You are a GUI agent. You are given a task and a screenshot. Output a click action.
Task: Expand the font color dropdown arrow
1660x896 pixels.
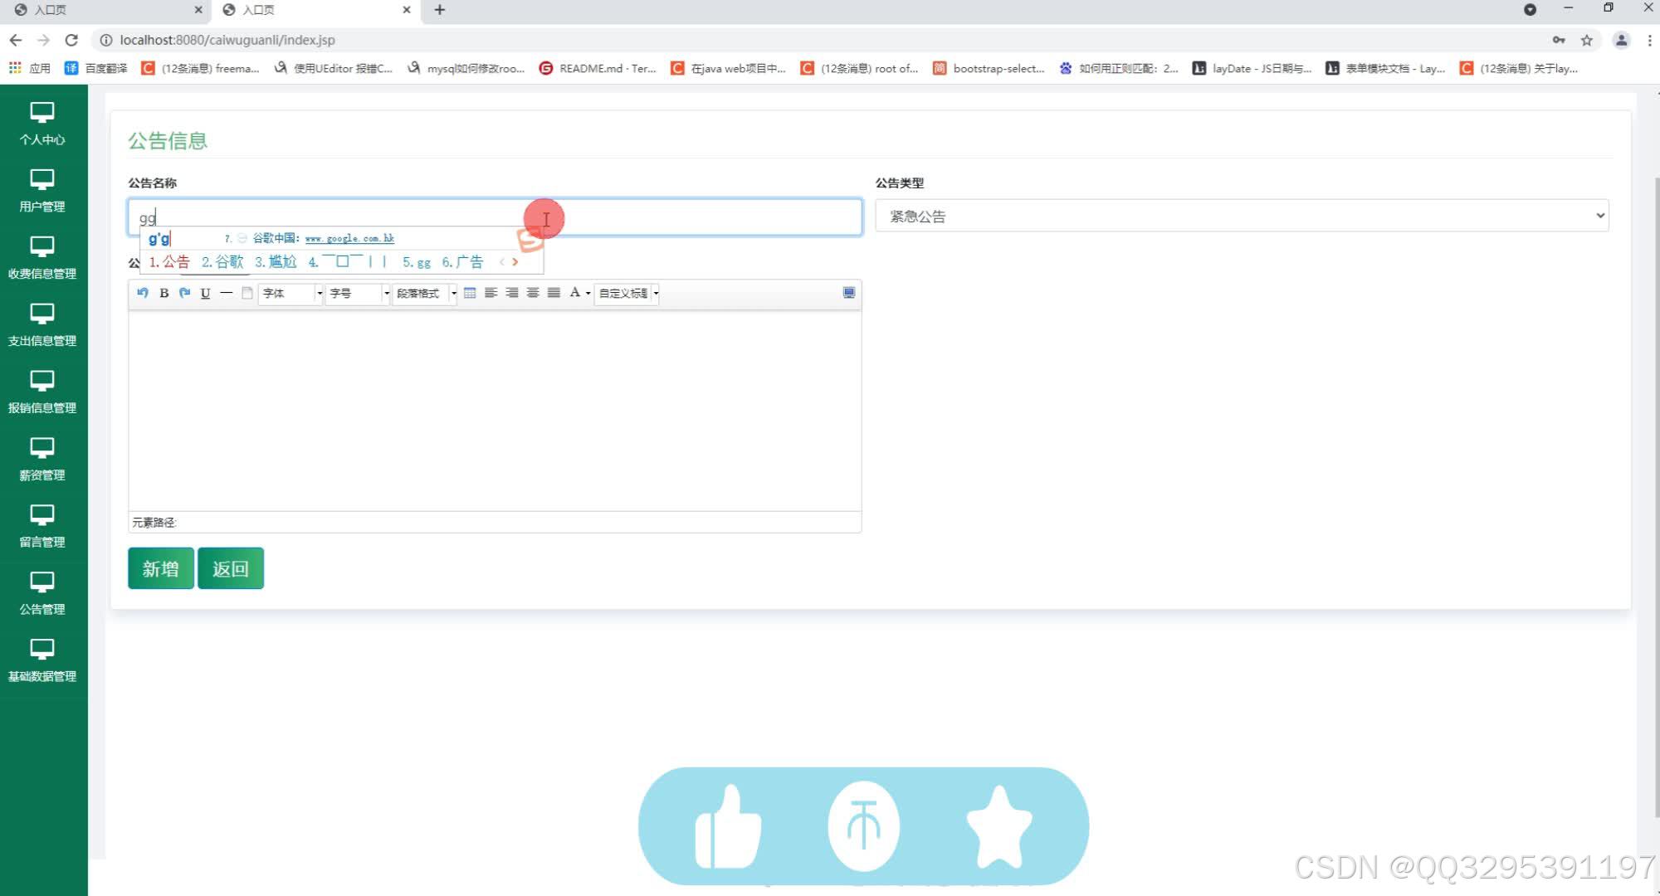coord(588,294)
